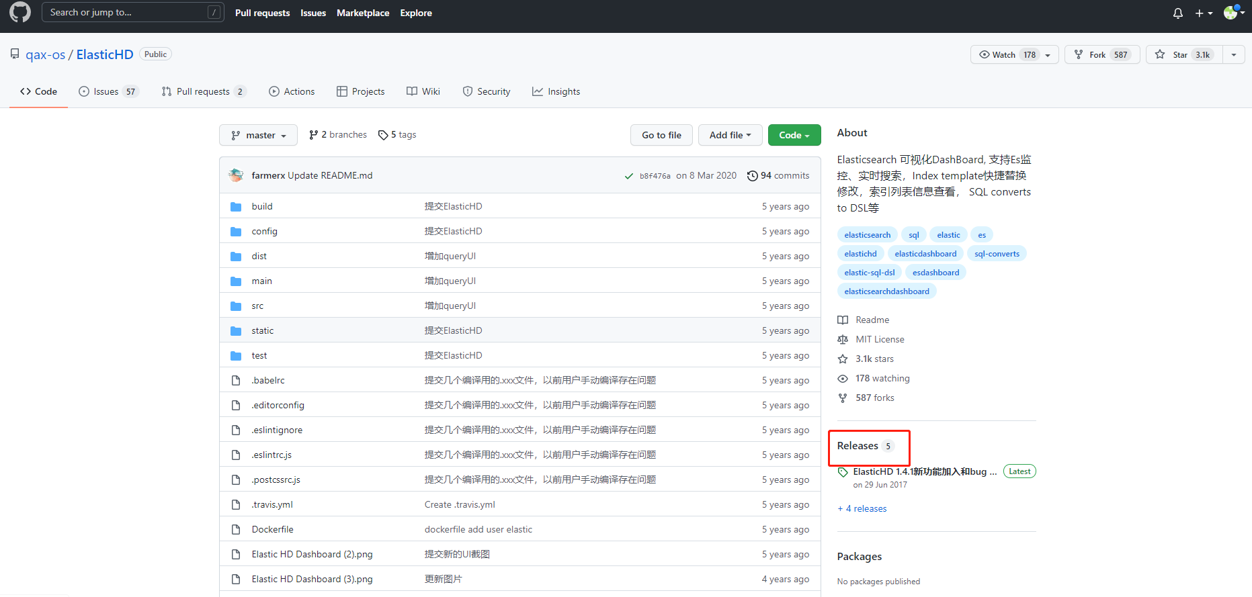This screenshot has width=1252, height=597.
Task: Expand the star lists dropdown arrow
Action: coord(1234,54)
